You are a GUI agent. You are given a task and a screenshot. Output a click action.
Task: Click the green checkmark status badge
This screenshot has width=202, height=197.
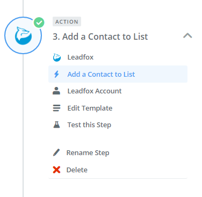click(x=39, y=23)
